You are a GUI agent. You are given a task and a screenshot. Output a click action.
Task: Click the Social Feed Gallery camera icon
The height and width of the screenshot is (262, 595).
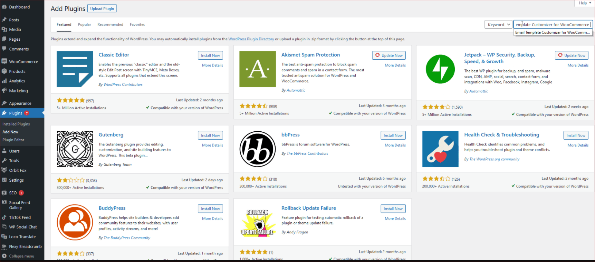(4, 202)
